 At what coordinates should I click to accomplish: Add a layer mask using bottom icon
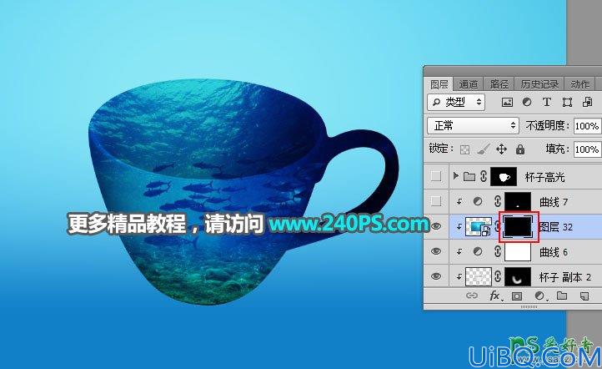pyautogui.click(x=517, y=296)
